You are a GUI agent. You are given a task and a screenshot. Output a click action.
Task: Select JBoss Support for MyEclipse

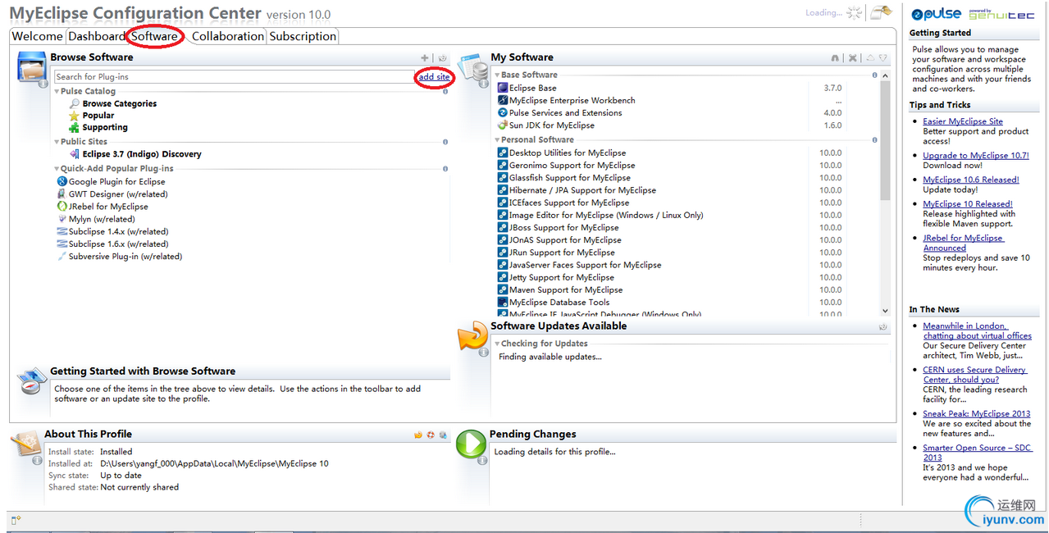tap(564, 228)
